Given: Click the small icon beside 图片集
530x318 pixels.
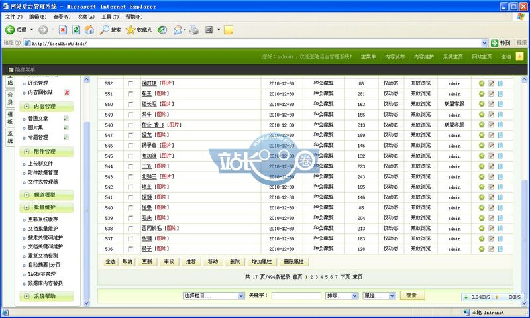Looking at the screenshot, I should click(x=66, y=127).
